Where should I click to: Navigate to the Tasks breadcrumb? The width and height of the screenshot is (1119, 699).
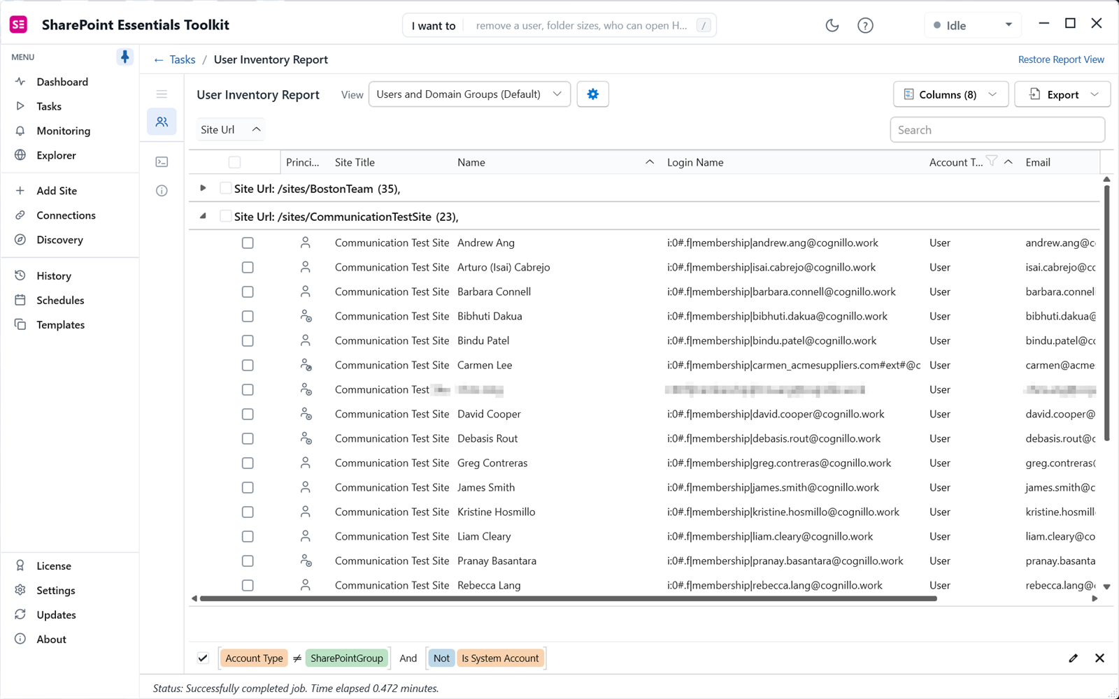(x=183, y=60)
